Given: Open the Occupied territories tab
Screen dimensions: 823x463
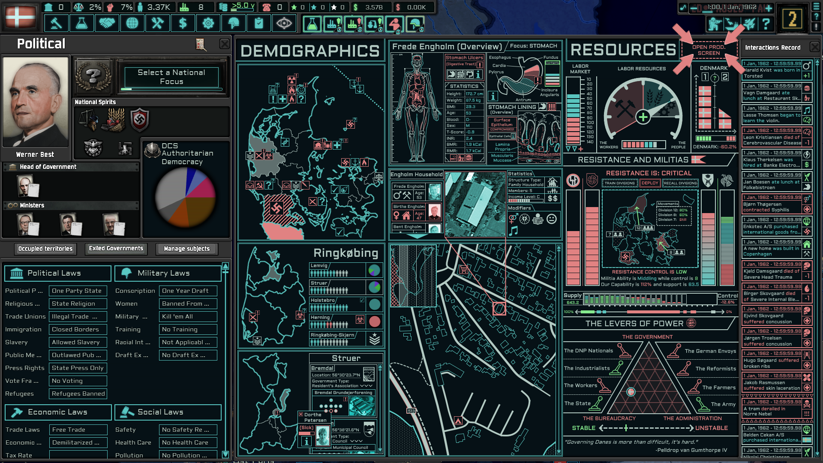Looking at the screenshot, I should [x=45, y=249].
